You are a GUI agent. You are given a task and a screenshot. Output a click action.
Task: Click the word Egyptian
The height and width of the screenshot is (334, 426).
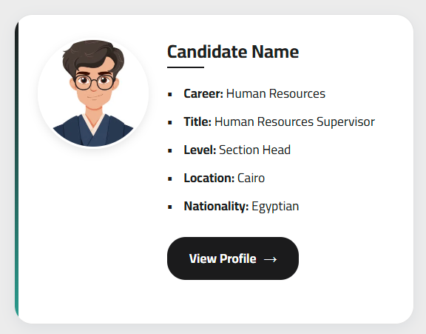point(275,207)
